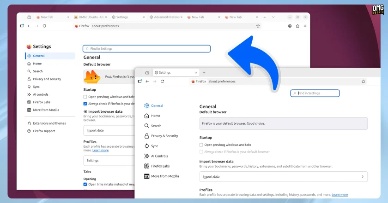Open hamburger application menu in back window
The image size is (388, 203).
click(x=305, y=26)
